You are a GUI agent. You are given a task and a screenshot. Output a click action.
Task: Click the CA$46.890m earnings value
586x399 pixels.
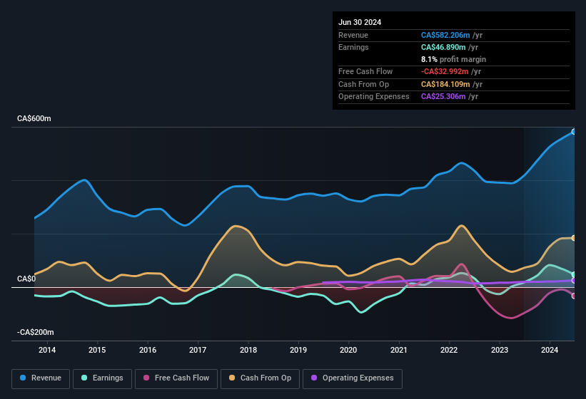[443, 47]
